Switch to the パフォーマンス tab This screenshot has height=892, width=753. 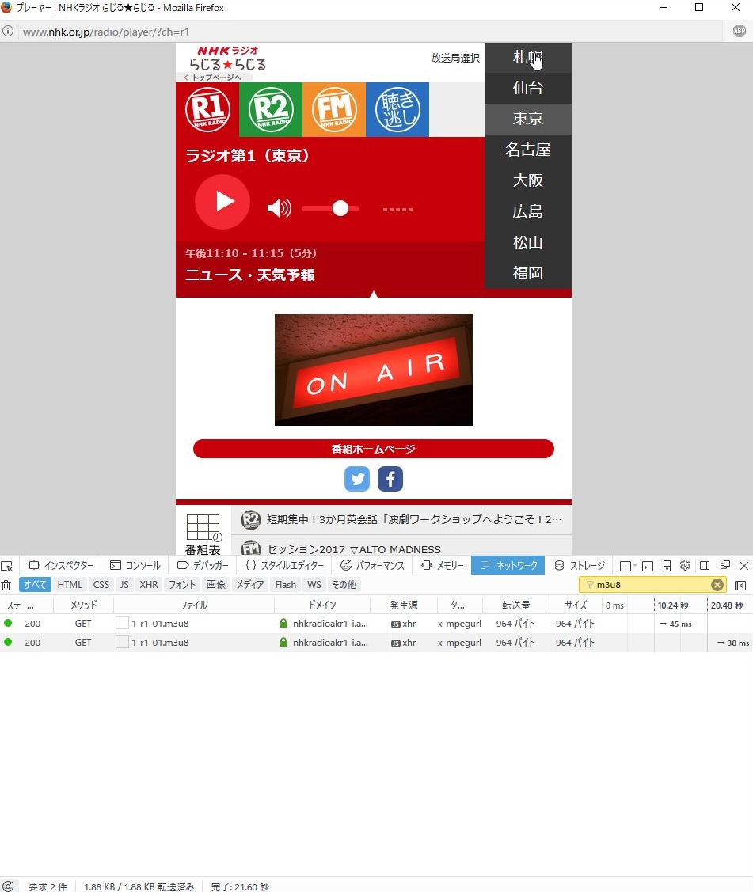(x=372, y=565)
